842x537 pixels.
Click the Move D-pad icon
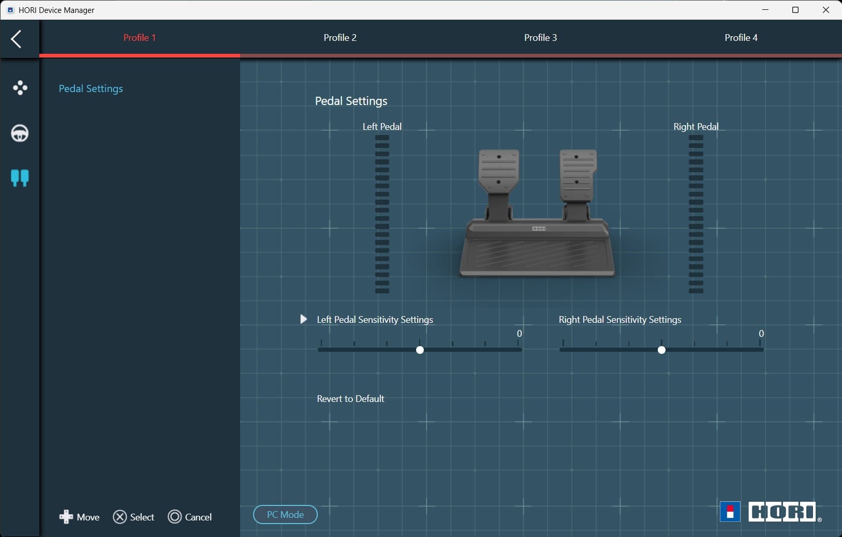tap(66, 517)
